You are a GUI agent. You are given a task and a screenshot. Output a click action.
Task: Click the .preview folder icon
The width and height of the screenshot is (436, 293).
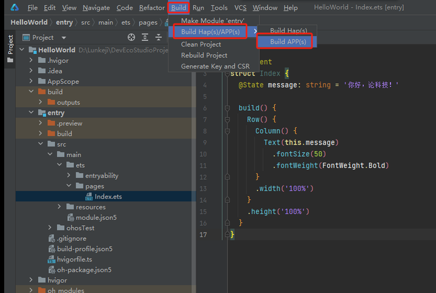(51, 123)
